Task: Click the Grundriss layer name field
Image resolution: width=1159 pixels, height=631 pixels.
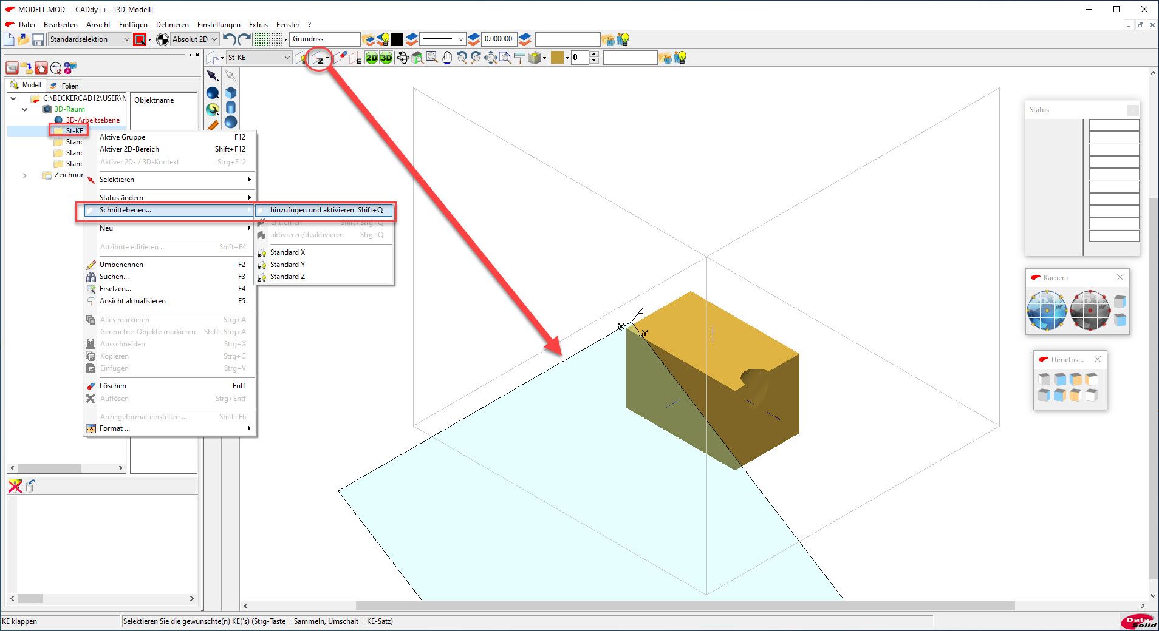Action: click(x=325, y=39)
